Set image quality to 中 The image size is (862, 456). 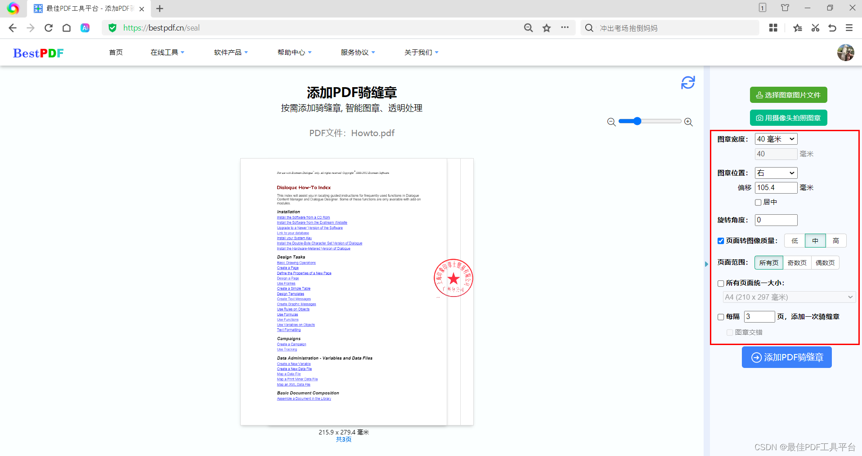(x=815, y=241)
